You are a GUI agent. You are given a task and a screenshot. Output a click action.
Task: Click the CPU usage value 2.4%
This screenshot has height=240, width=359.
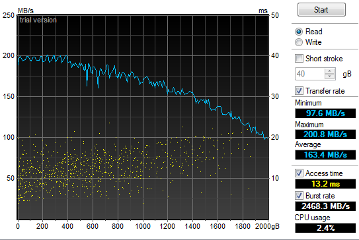click(x=325, y=228)
